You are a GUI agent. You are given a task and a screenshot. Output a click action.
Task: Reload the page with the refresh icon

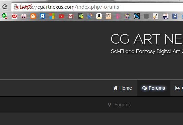(x=5, y=7)
